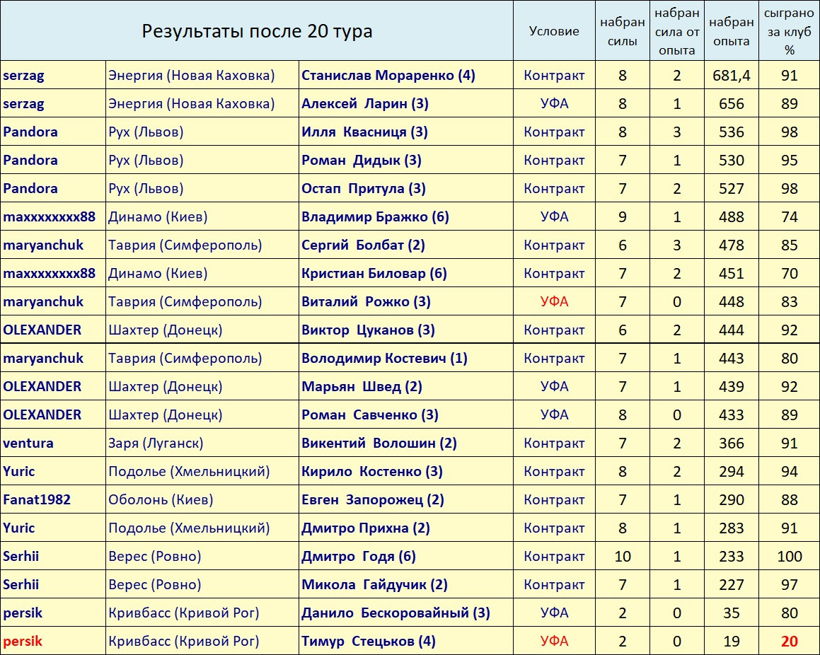The height and width of the screenshot is (655, 820).
Task: Select the 'Условие' column header
Action: [x=554, y=31]
